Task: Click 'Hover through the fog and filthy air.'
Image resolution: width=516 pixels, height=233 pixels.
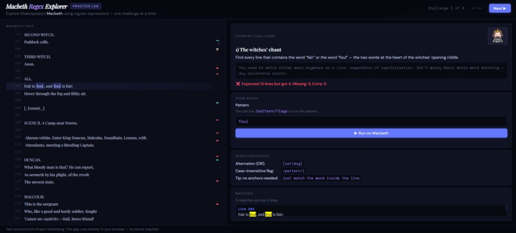Action: pyautogui.click(x=55, y=94)
